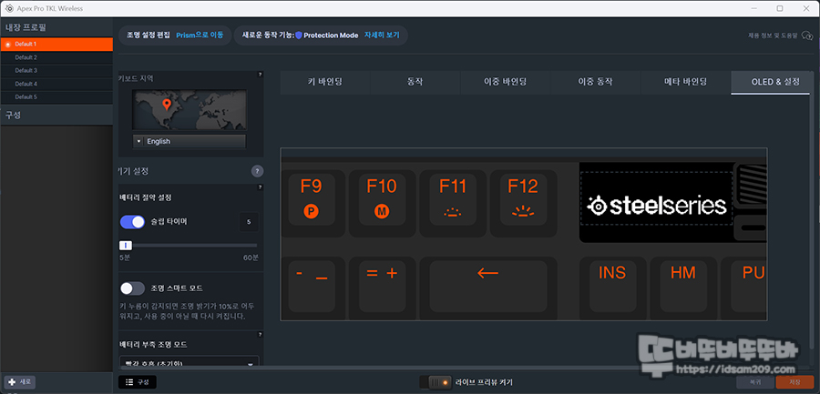This screenshot has height=394, width=820.
Task: Toggle the 조명 스마트 모드 switch
Action: (132, 288)
